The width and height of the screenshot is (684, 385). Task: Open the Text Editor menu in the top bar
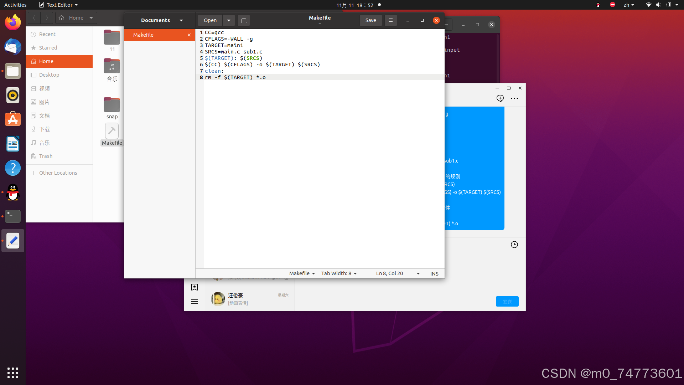[x=58, y=5]
